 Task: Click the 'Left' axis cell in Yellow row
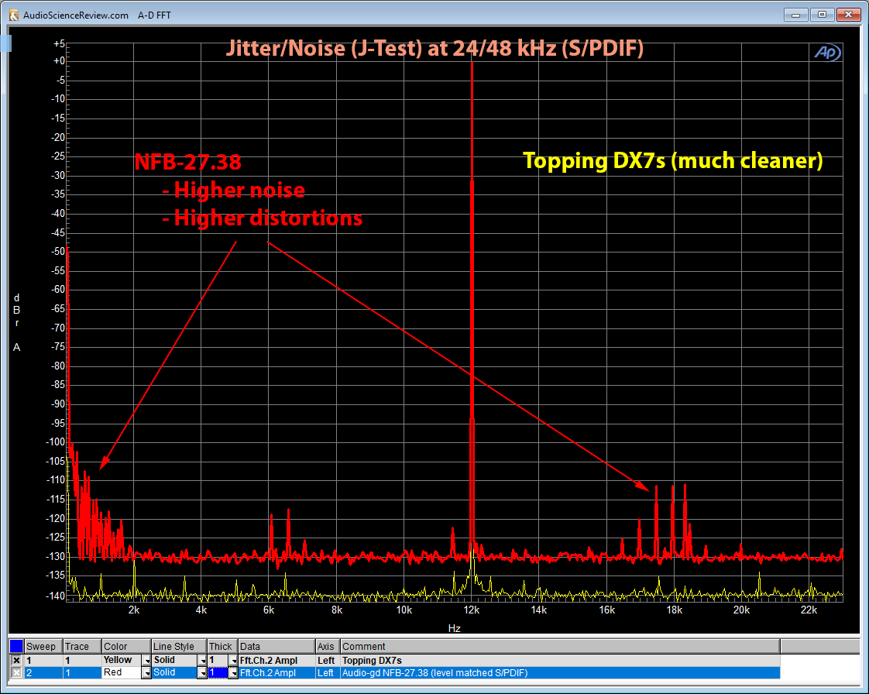328,660
